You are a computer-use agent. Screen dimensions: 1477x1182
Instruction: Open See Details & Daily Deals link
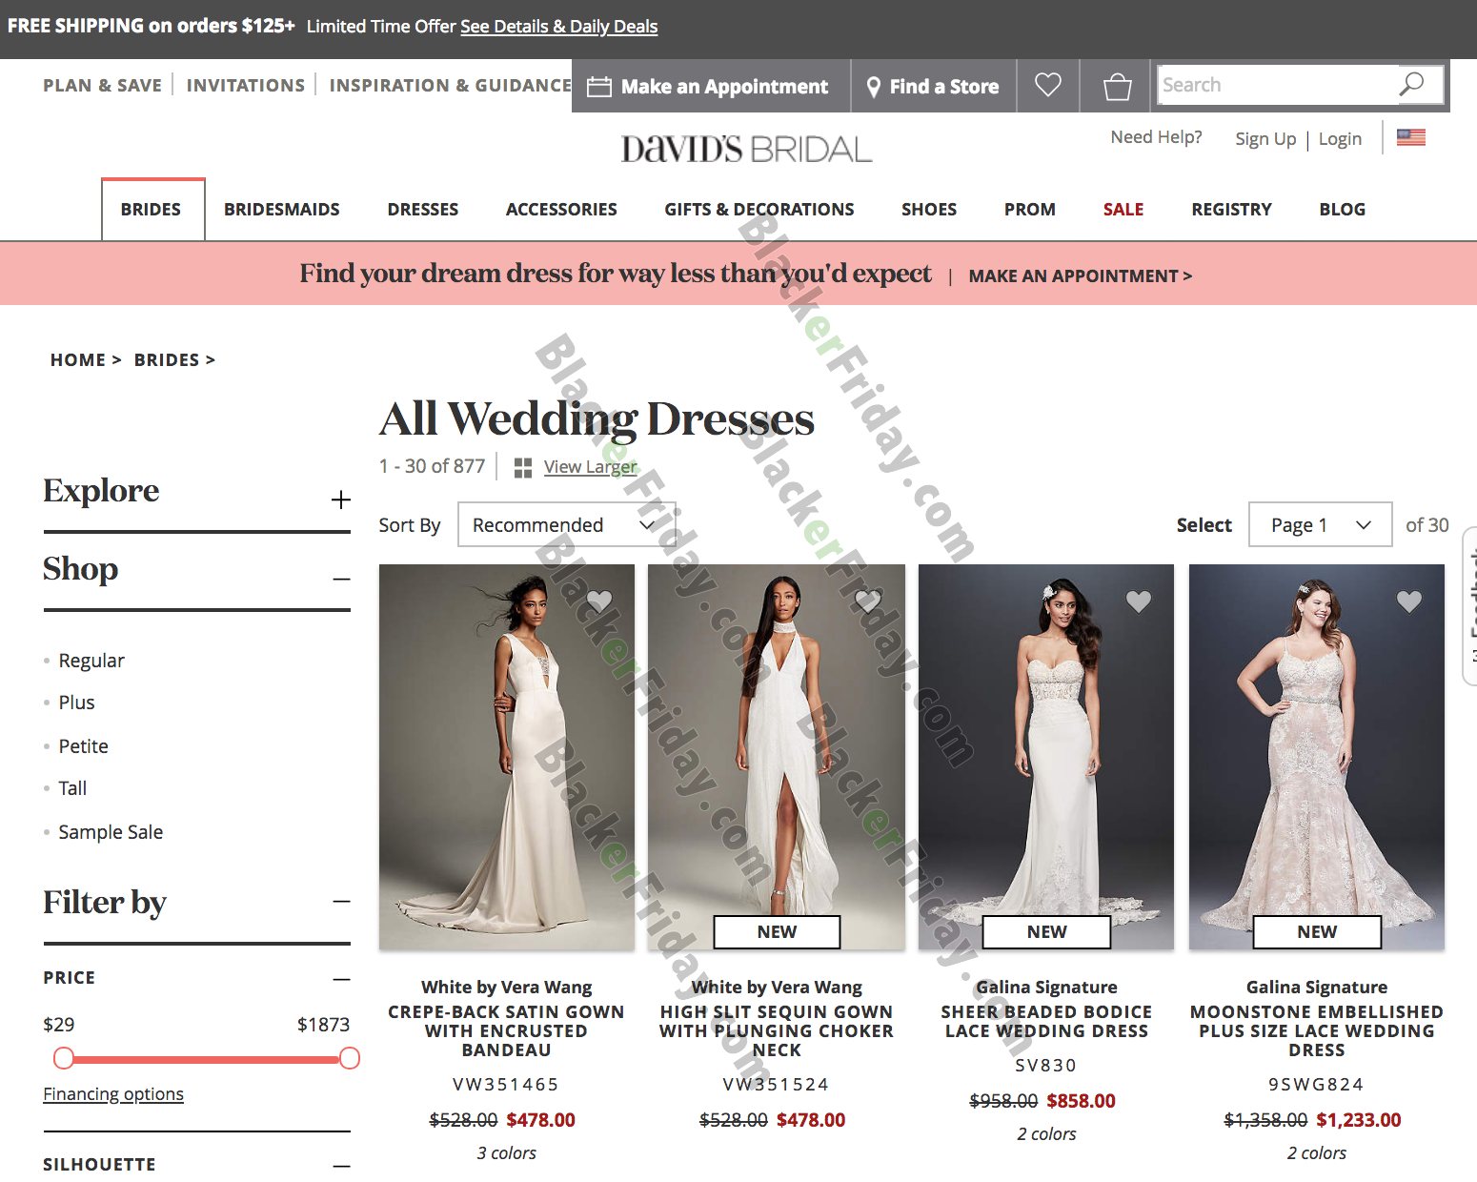tap(559, 27)
